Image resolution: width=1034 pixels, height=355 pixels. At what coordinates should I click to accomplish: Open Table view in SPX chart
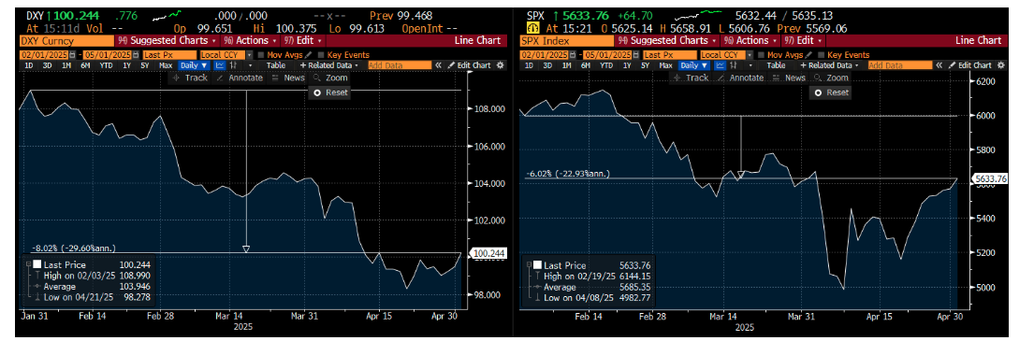pos(776,65)
